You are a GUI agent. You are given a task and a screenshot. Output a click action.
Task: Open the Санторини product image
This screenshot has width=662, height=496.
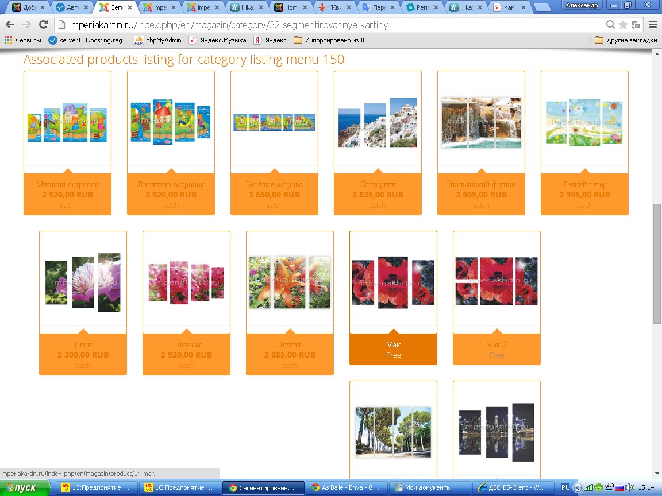(378, 122)
